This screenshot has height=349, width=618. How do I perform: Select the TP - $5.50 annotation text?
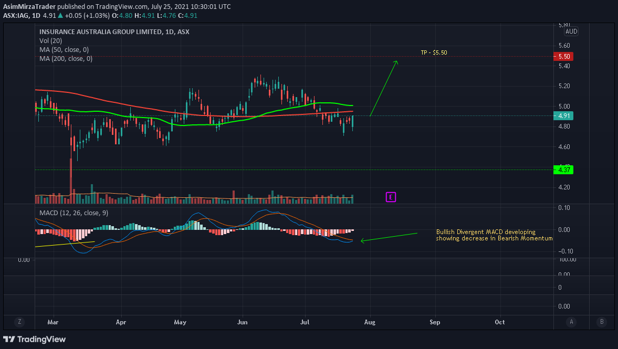434,52
